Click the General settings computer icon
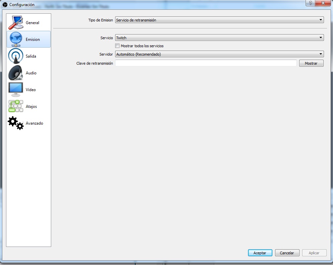Screen dimensions: 333x265 (x=15, y=22)
